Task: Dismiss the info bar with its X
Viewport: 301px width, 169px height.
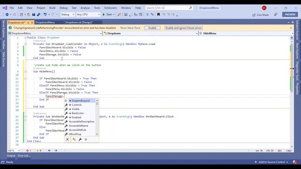Action: [x=291, y=28]
